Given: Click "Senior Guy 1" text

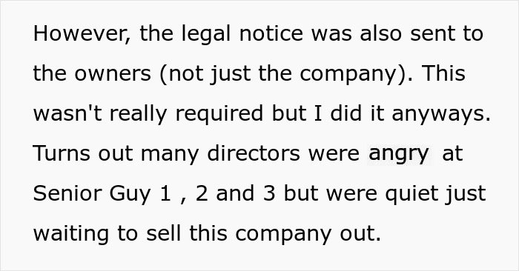Looking at the screenshot, I should tap(102, 194).
